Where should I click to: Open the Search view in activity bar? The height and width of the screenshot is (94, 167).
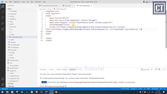point(3,12)
